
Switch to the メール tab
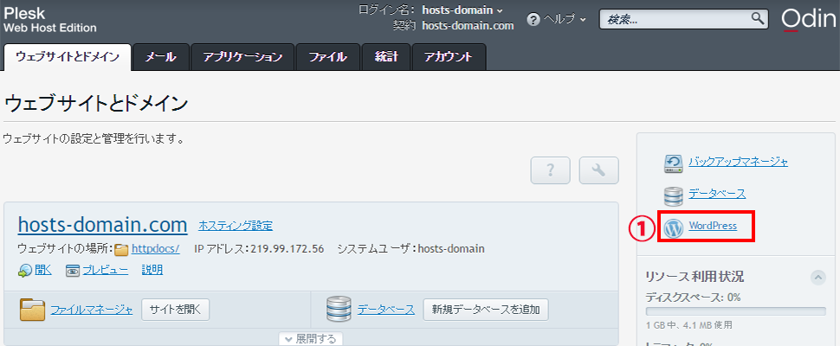coord(161,57)
